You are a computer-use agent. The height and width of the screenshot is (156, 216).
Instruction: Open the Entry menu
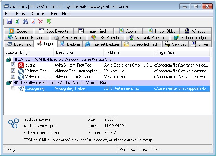pyautogui.click(x=21, y=14)
